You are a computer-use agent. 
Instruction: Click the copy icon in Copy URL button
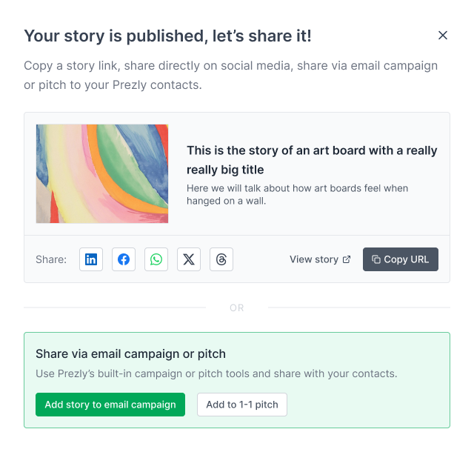[376, 259]
